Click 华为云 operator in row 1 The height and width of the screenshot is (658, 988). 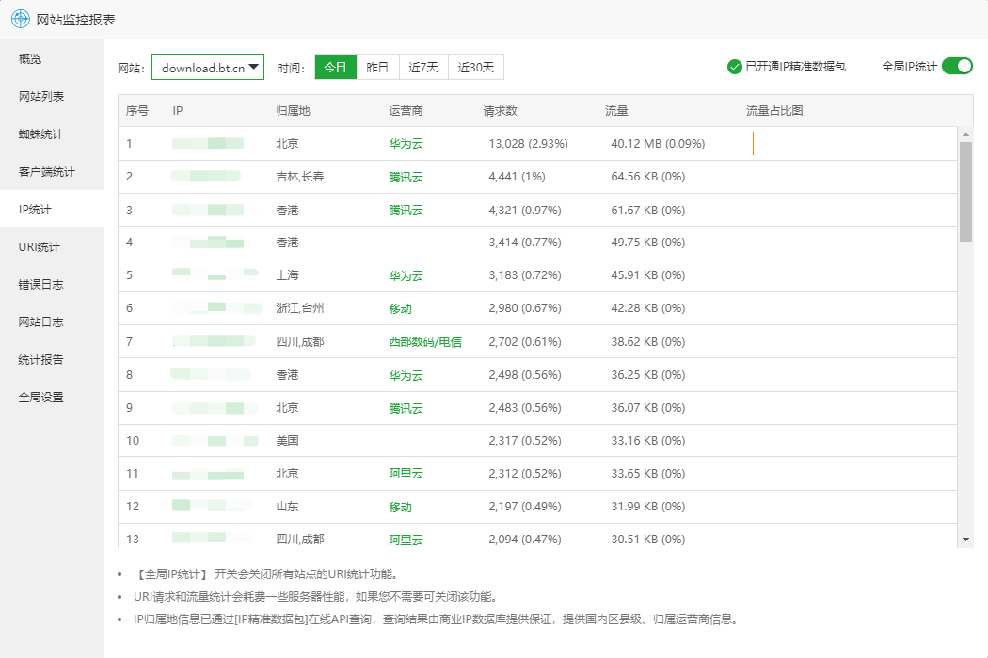coord(406,144)
